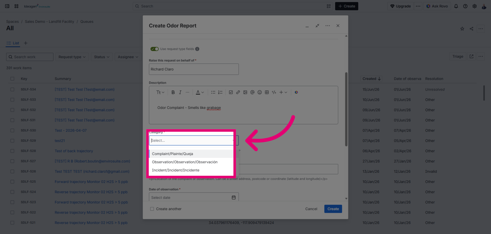Image resolution: width=491 pixels, height=234 pixels.
Task: Collapse dialog with the shrink arrows icon
Action: point(317,26)
